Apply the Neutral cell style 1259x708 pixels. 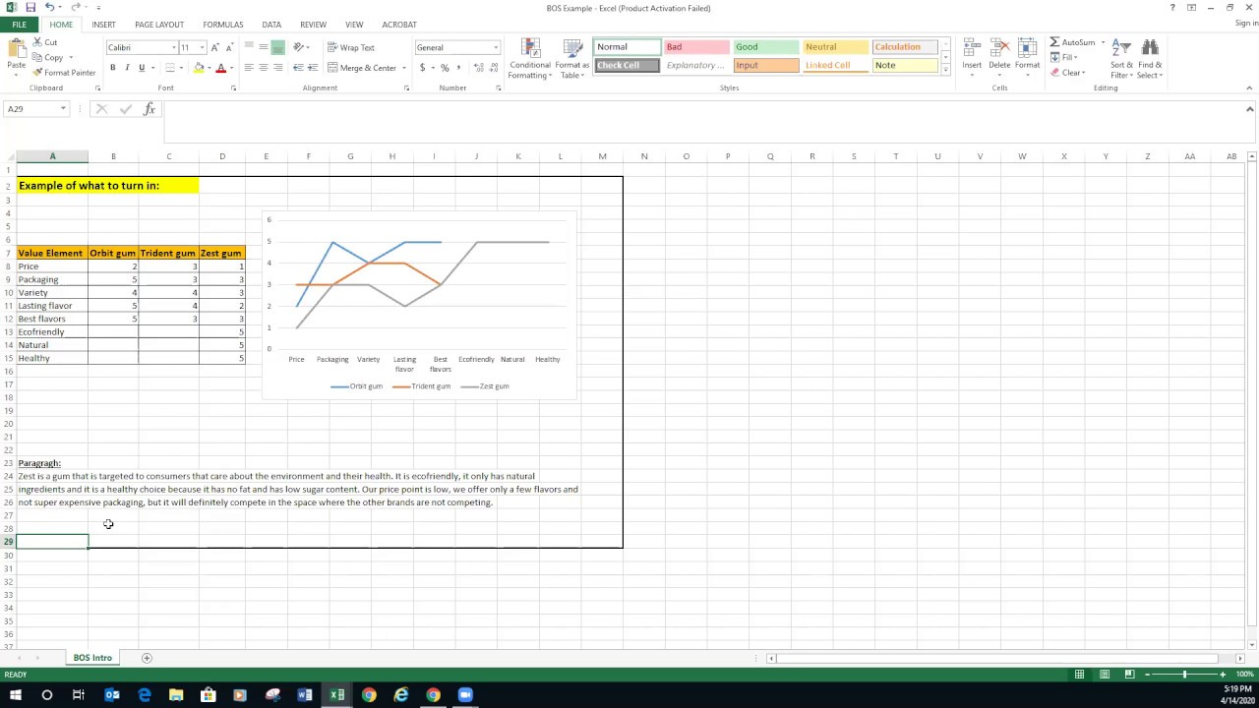(836, 47)
